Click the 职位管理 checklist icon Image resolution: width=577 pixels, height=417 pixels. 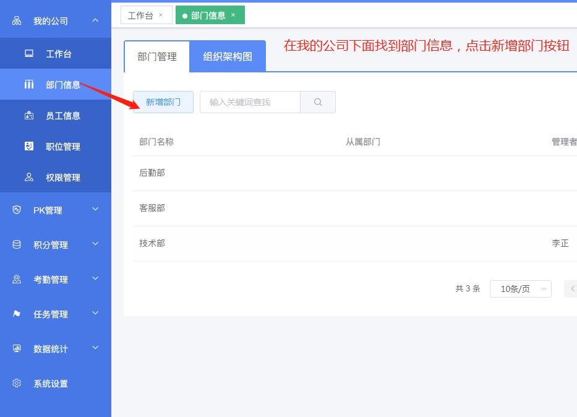pyautogui.click(x=29, y=147)
